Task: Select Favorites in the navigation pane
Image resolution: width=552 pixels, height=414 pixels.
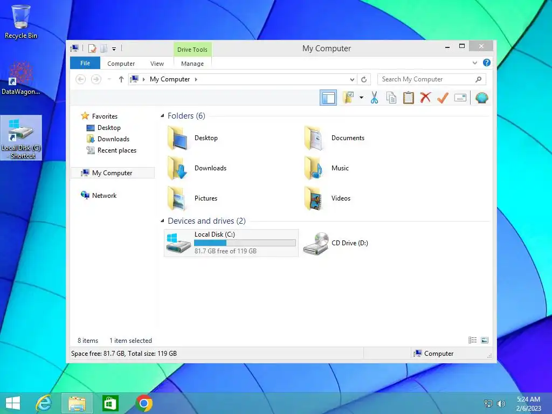Action: click(105, 116)
